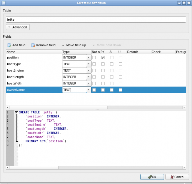Viewport: 192px width, 184px height.
Task: Close the Edit table definition dialog
Action: tap(189, 3)
